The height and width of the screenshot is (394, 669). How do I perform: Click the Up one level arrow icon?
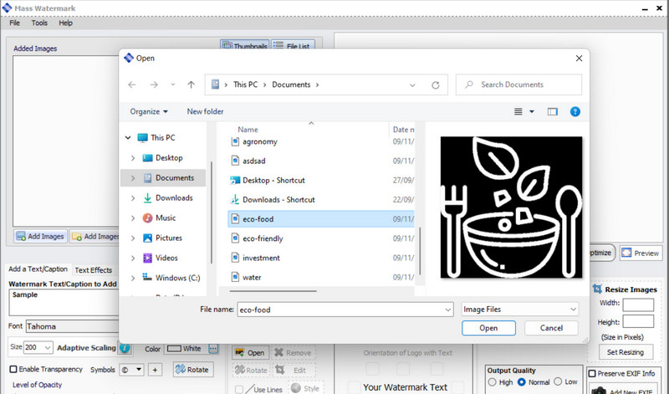(192, 84)
